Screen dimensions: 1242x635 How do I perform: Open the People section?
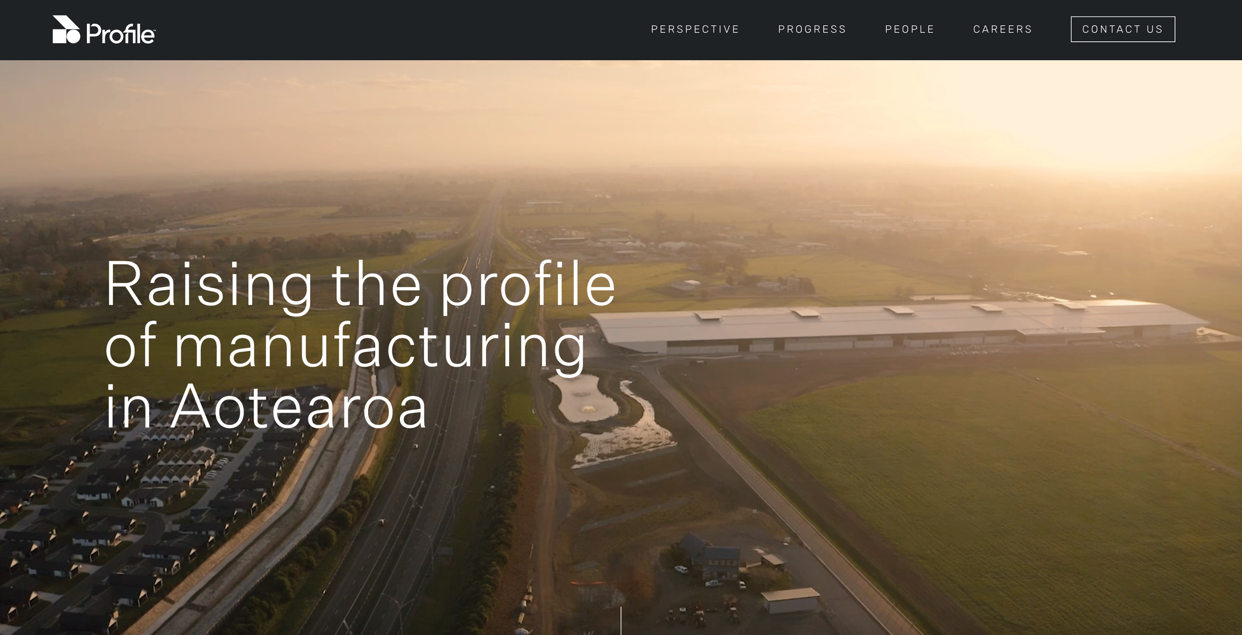910,29
